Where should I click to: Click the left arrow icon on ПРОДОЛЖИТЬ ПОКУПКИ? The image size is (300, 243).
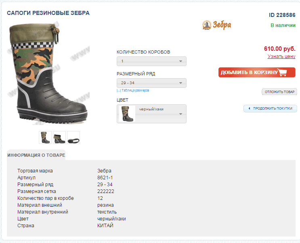tap(249, 108)
